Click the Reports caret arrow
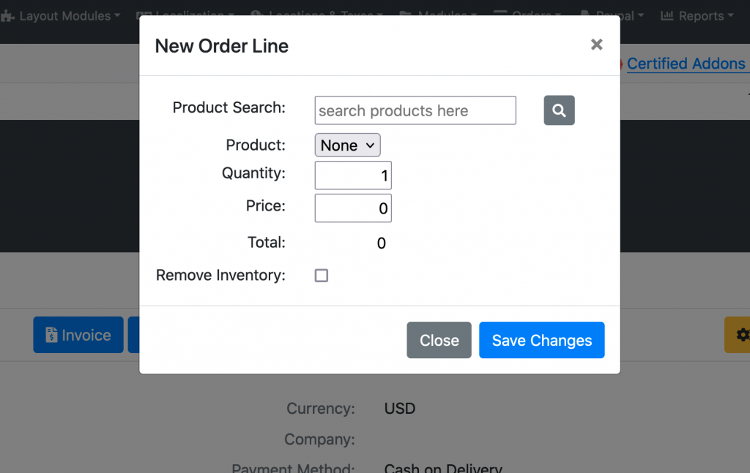 (730, 16)
